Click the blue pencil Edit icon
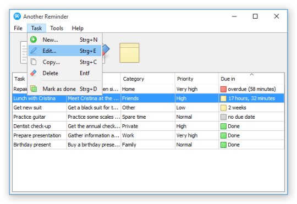The image size is (297, 204). coord(34,51)
